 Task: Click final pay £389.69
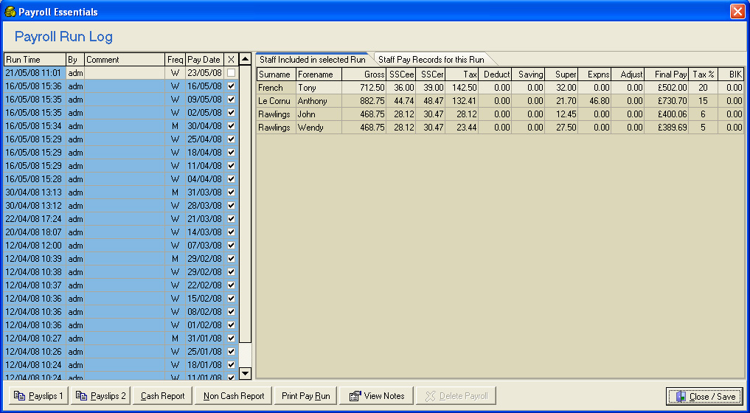tap(666, 128)
